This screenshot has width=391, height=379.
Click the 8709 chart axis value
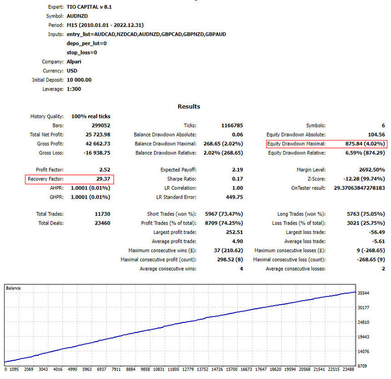click(362, 366)
